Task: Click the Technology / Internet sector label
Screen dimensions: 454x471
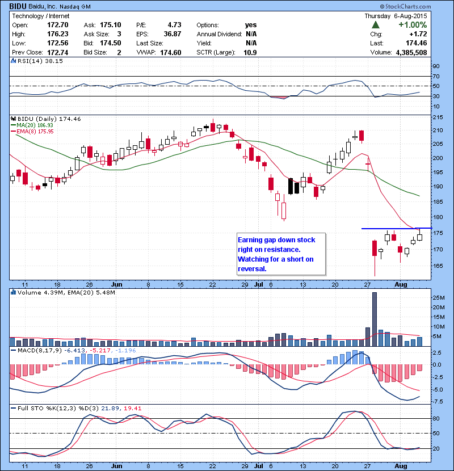Action: (x=40, y=16)
